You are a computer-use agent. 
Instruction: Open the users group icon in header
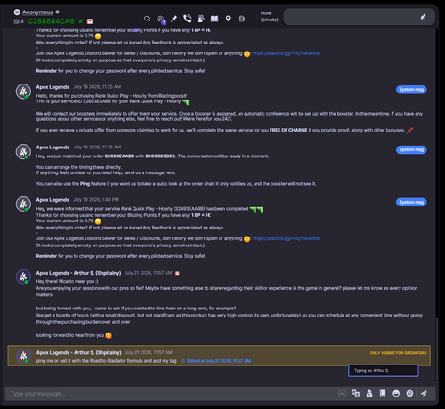(201, 19)
